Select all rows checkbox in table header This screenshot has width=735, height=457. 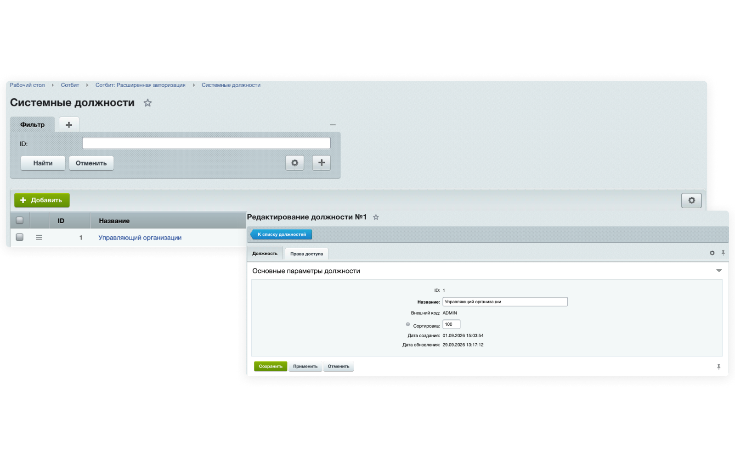click(20, 221)
